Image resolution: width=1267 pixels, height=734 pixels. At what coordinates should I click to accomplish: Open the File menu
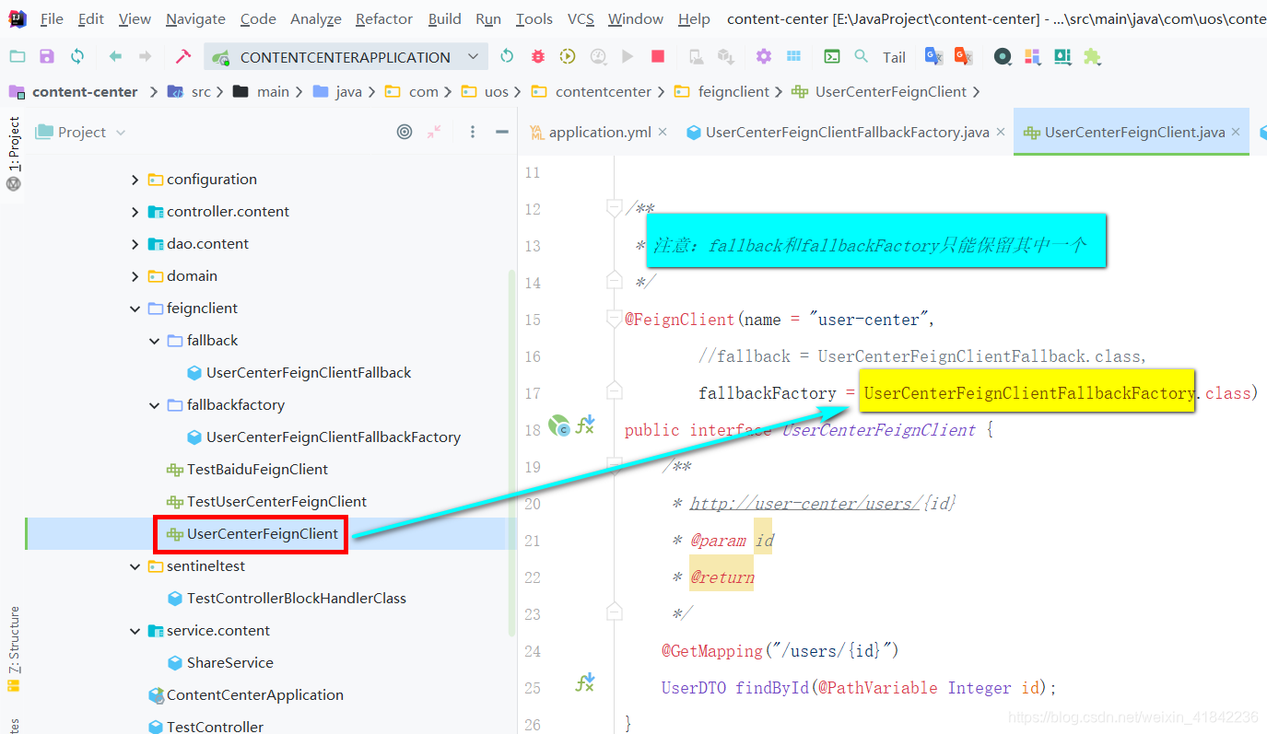tap(52, 18)
